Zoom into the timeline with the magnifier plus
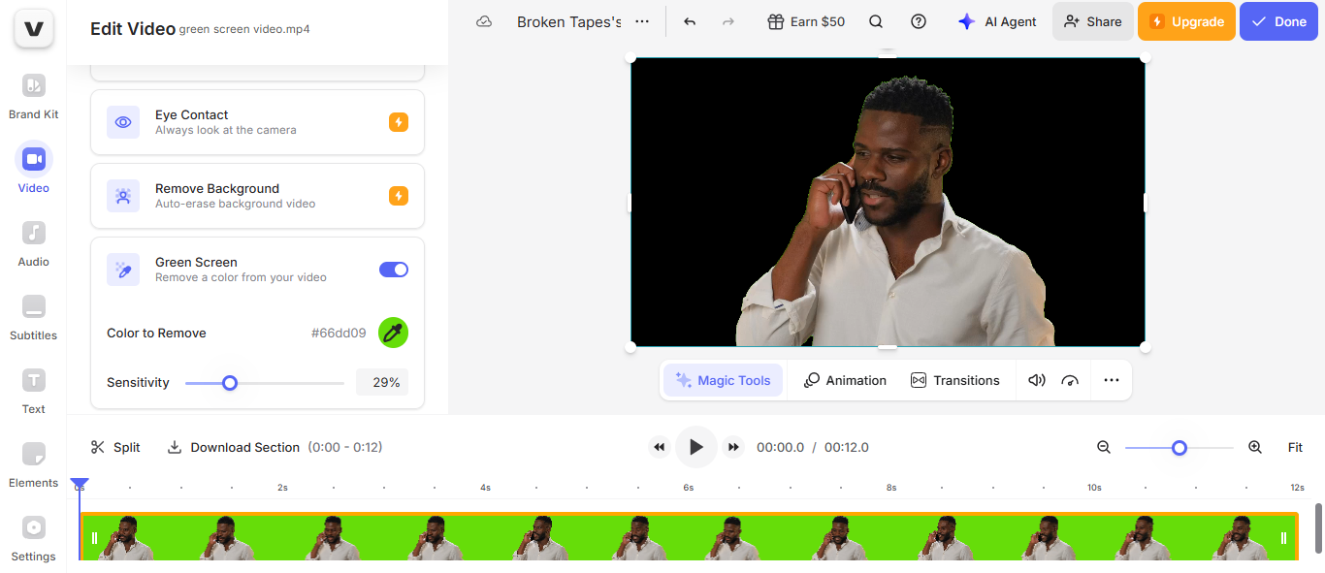1325x573 pixels. click(x=1255, y=447)
